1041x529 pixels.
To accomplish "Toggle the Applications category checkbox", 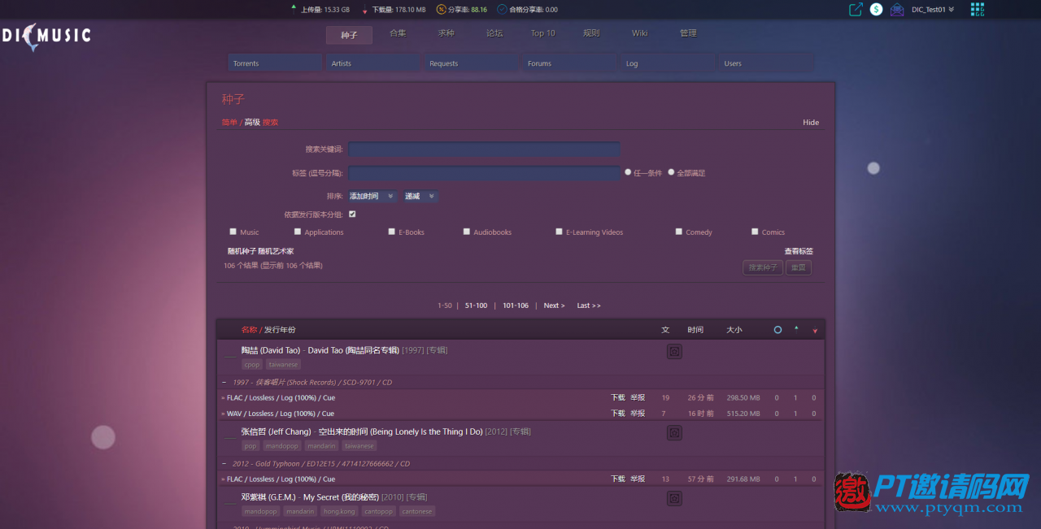I will (298, 232).
